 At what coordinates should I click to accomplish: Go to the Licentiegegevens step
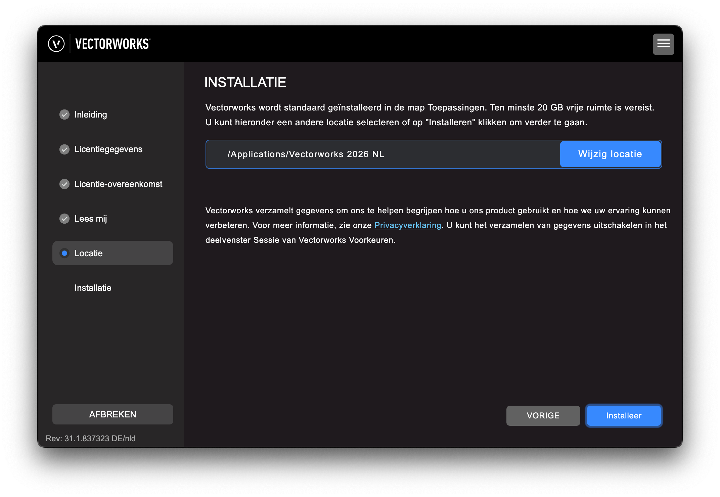click(x=108, y=149)
